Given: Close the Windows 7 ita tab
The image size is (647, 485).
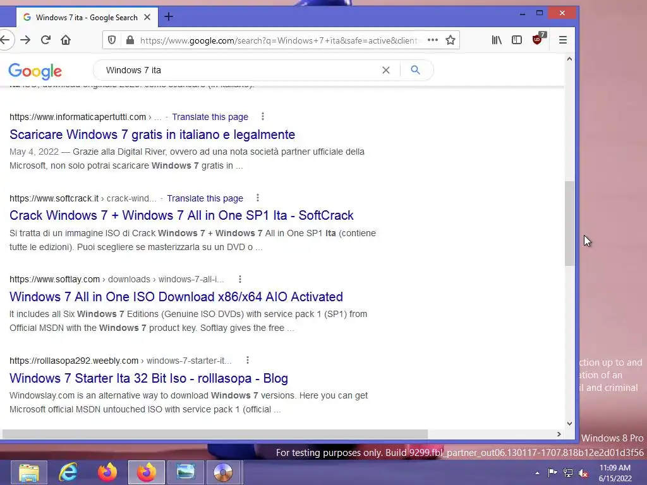Looking at the screenshot, I should (x=147, y=17).
